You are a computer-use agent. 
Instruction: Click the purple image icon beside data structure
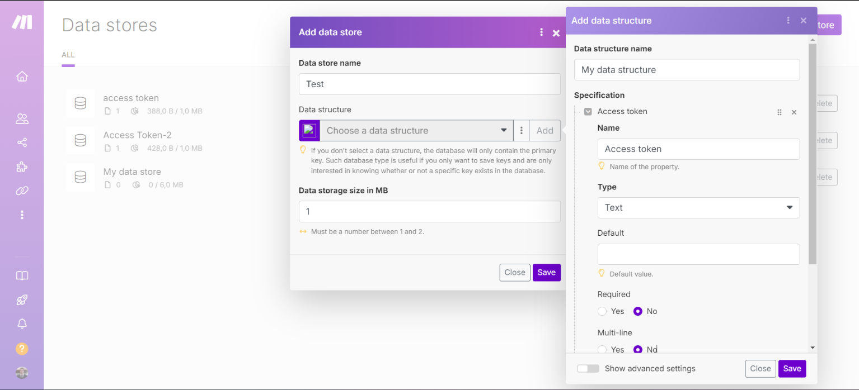point(309,130)
